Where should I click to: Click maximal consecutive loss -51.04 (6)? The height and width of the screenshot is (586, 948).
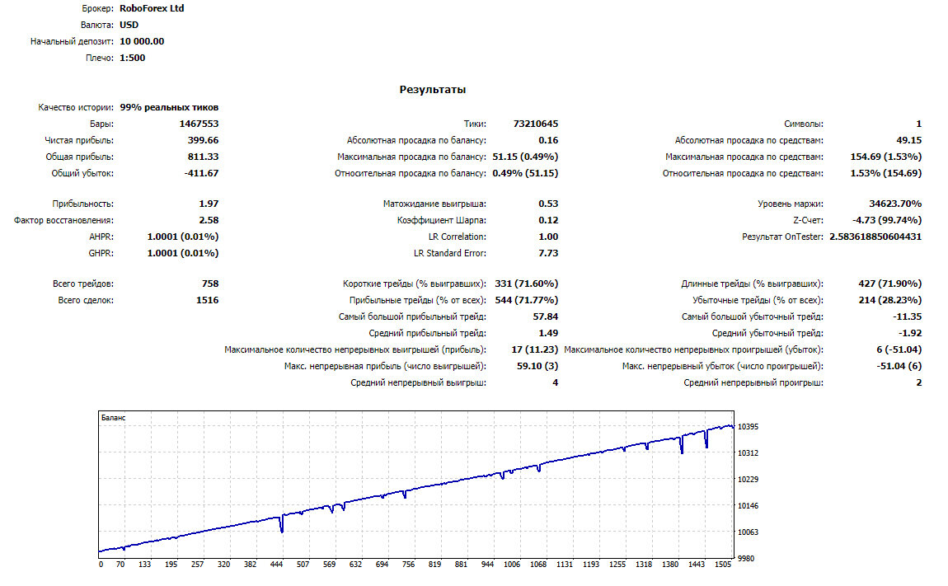899,366
